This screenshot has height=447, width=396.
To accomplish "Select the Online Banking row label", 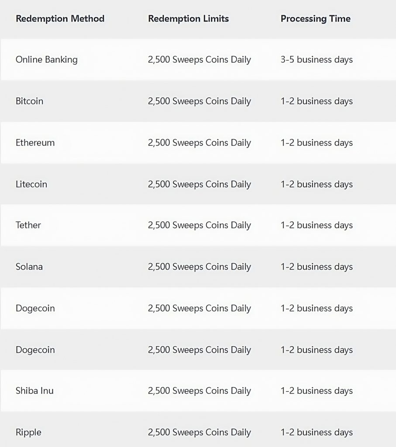I will 46,59.
